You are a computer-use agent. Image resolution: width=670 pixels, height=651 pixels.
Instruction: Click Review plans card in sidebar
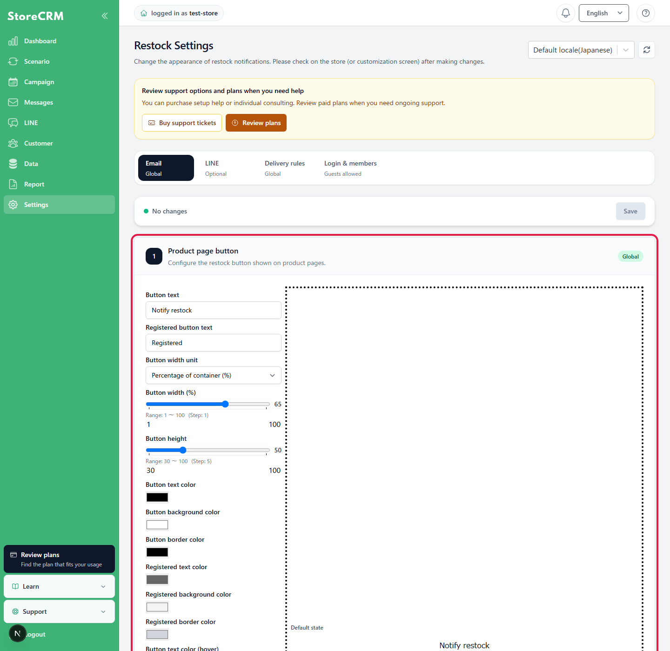(59, 559)
